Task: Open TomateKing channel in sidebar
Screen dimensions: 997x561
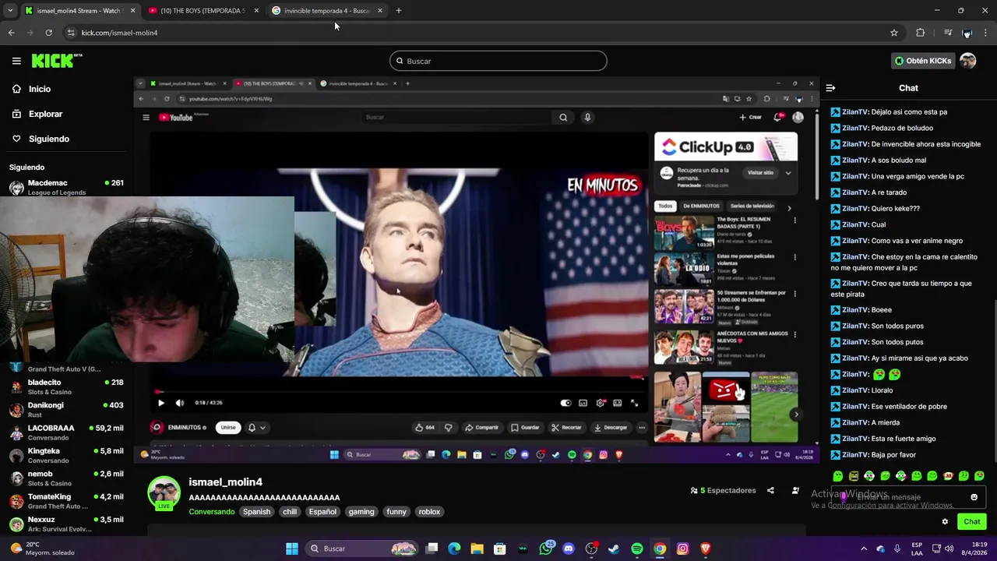Action: tap(66, 501)
